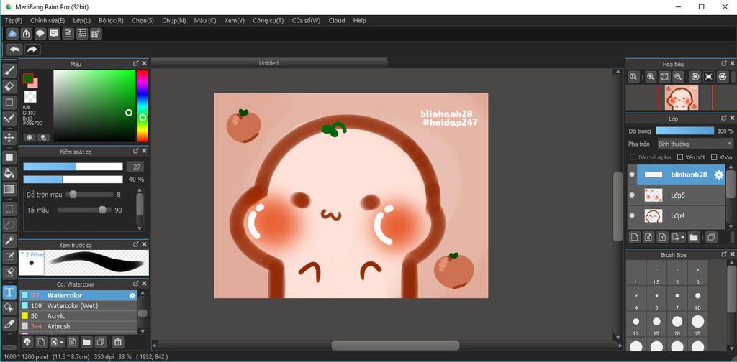The width and height of the screenshot is (737, 362).
Task: Toggle Bảo vệ alpha checkbox
Action: click(x=633, y=157)
